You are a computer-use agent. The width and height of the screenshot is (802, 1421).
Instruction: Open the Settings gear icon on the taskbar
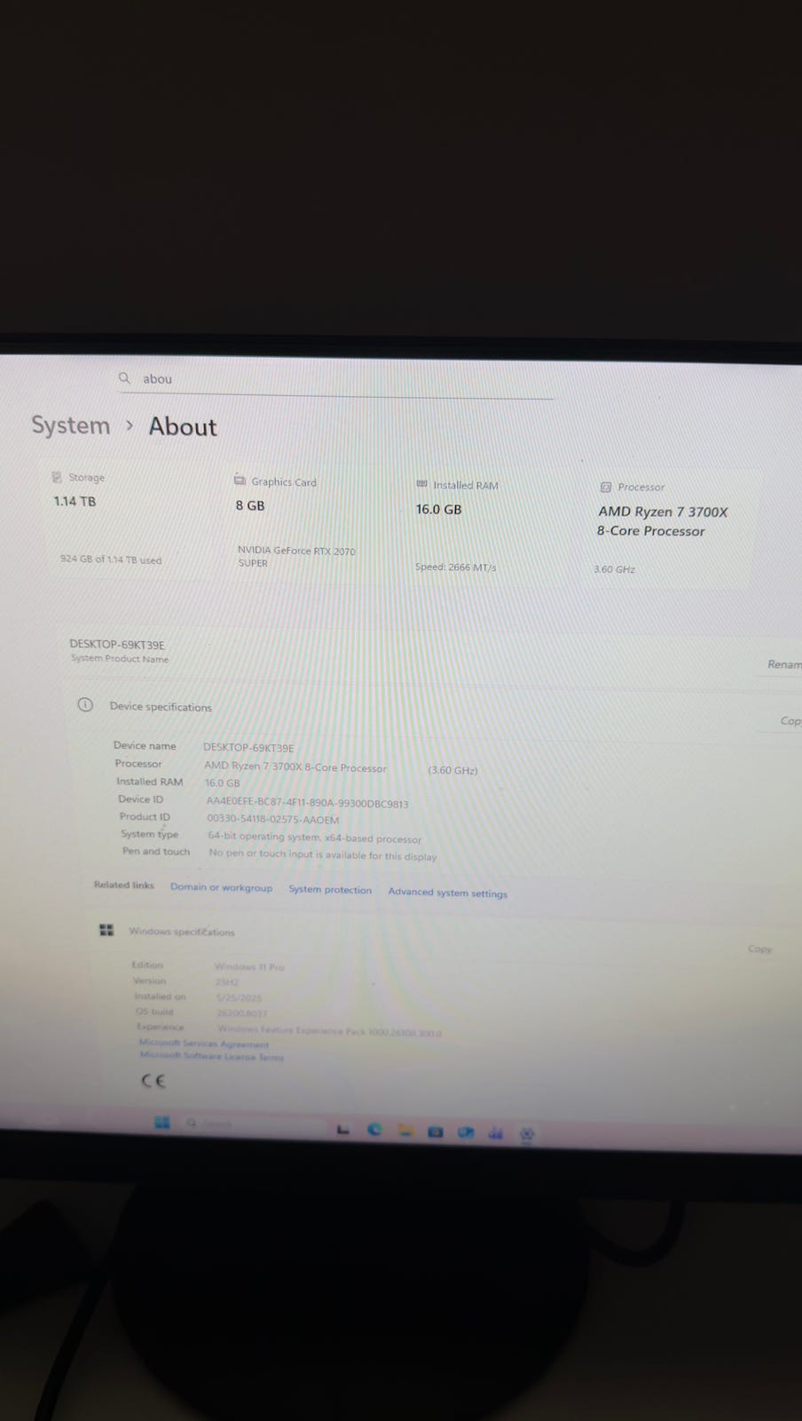click(526, 1134)
